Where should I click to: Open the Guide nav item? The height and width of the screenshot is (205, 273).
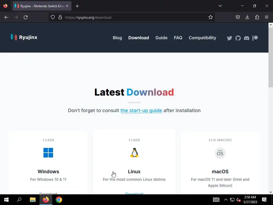tap(161, 38)
